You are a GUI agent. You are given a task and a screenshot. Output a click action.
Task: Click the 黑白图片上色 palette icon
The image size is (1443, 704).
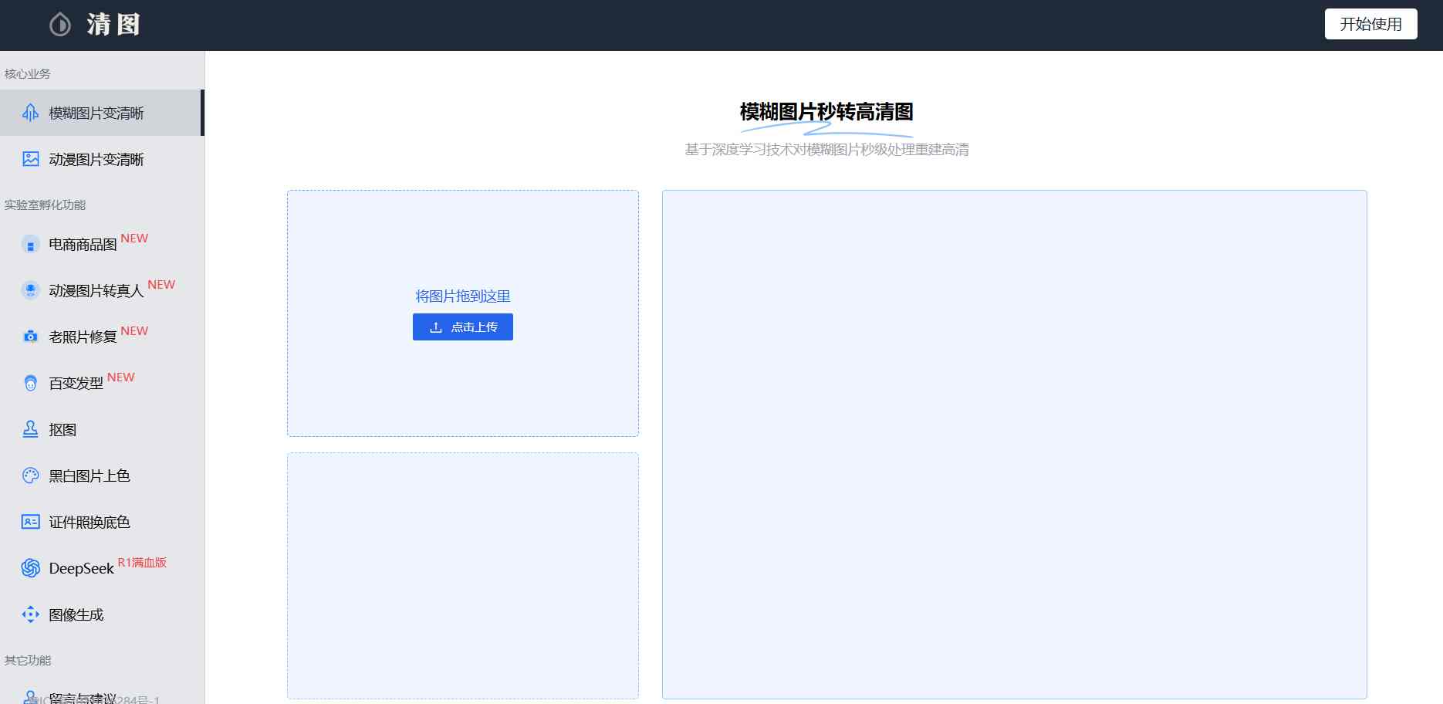[29, 476]
